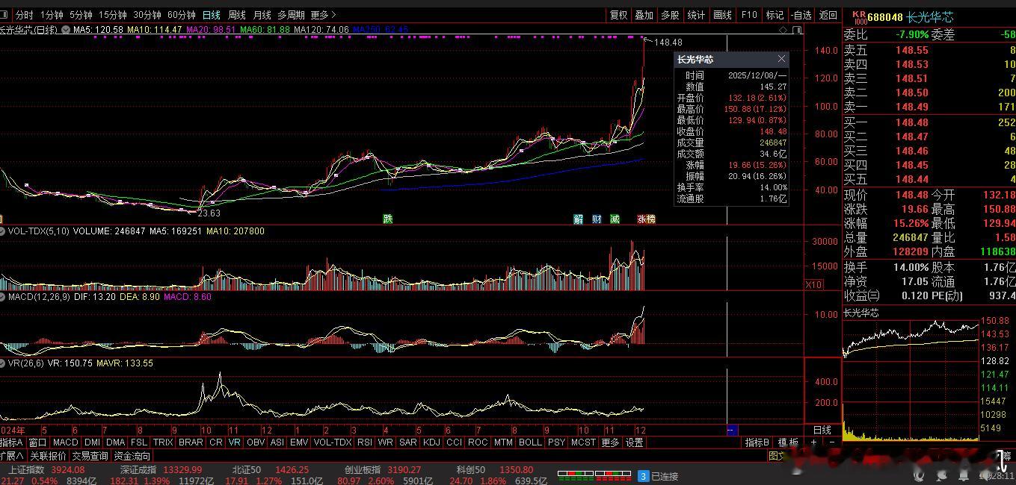This screenshot has width=1016, height=485.
Task: Expand 更多 indicators in bottom bar
Action: coord(610,442)
